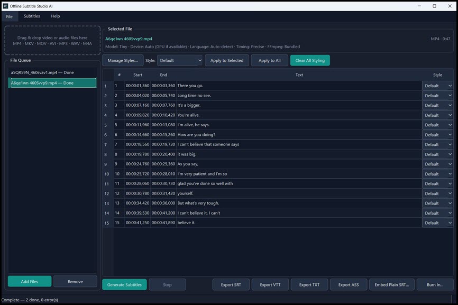The image size is (458, 305).
Task: Click end time 00:00:05,740
Action: coord(163,96)
